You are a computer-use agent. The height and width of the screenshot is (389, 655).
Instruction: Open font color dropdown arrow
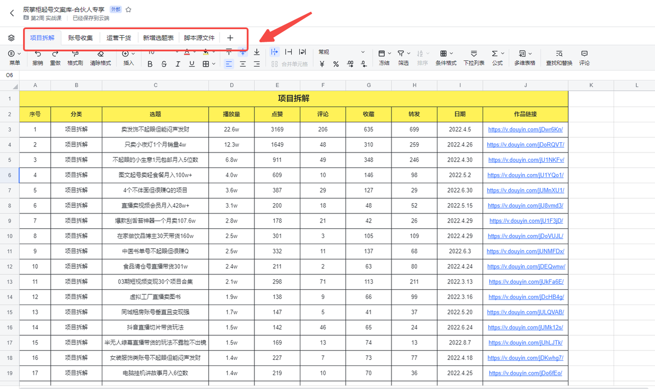tap(194, 52)
